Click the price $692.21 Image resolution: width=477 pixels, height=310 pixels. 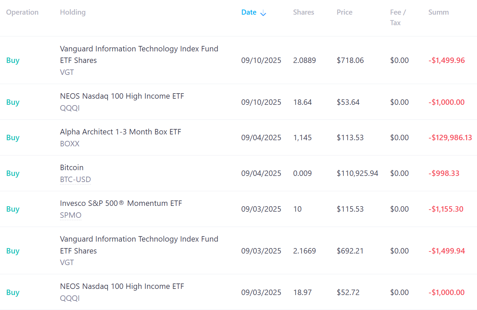click(x=350, y=251)
